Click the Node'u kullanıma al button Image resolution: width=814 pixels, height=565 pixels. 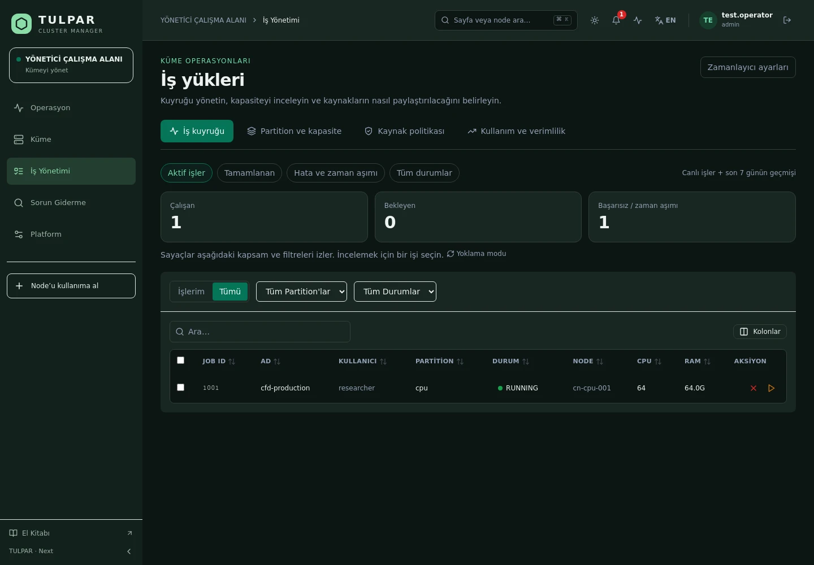point(71,286)
